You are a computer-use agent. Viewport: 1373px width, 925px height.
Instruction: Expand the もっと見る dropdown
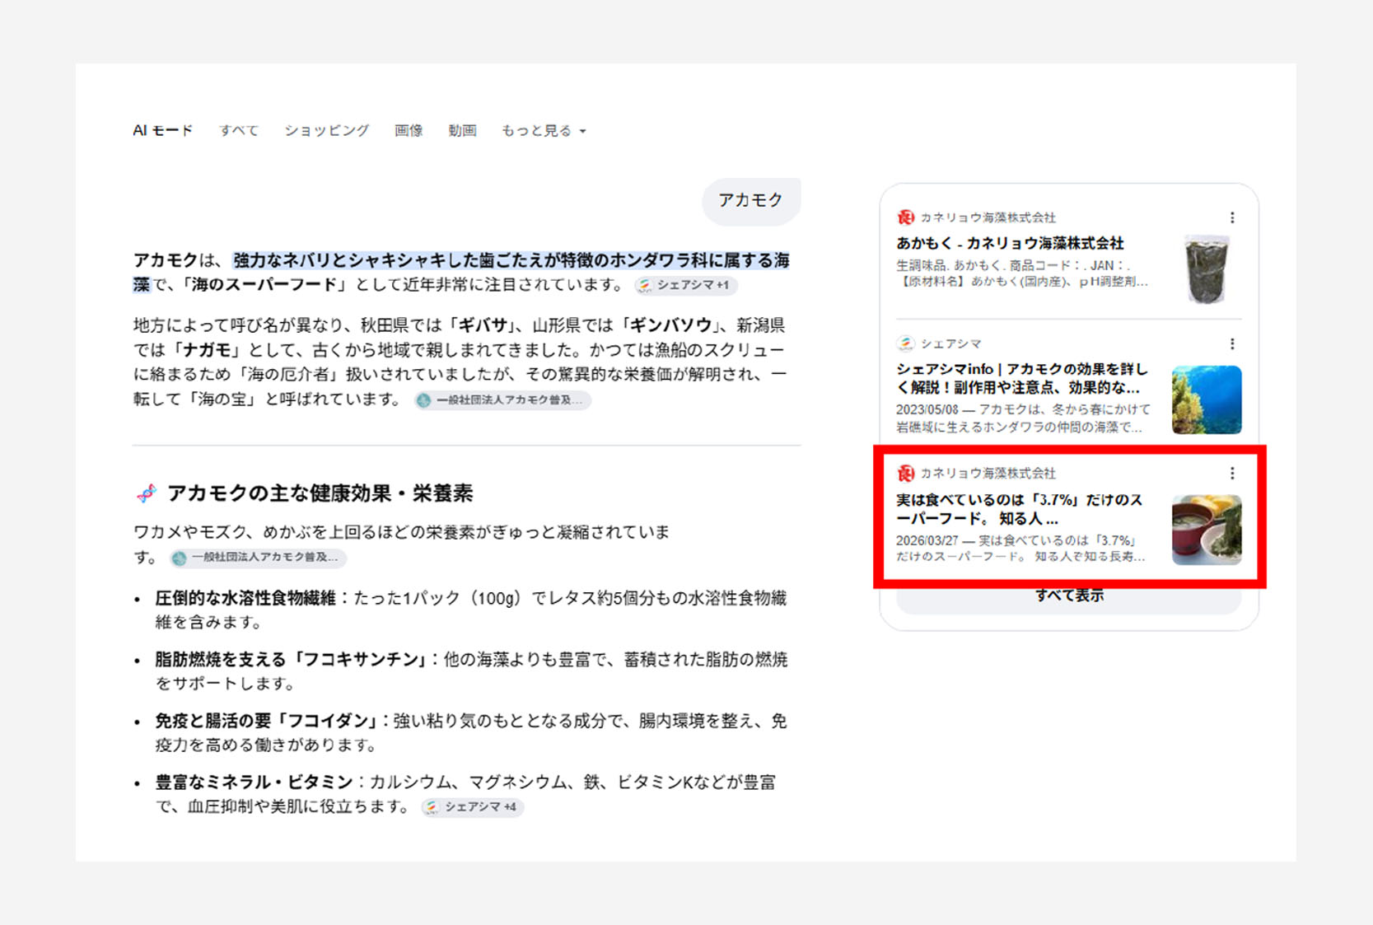coord(544,130)
